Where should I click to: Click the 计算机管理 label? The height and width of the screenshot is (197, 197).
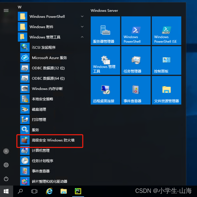(41, 151)
